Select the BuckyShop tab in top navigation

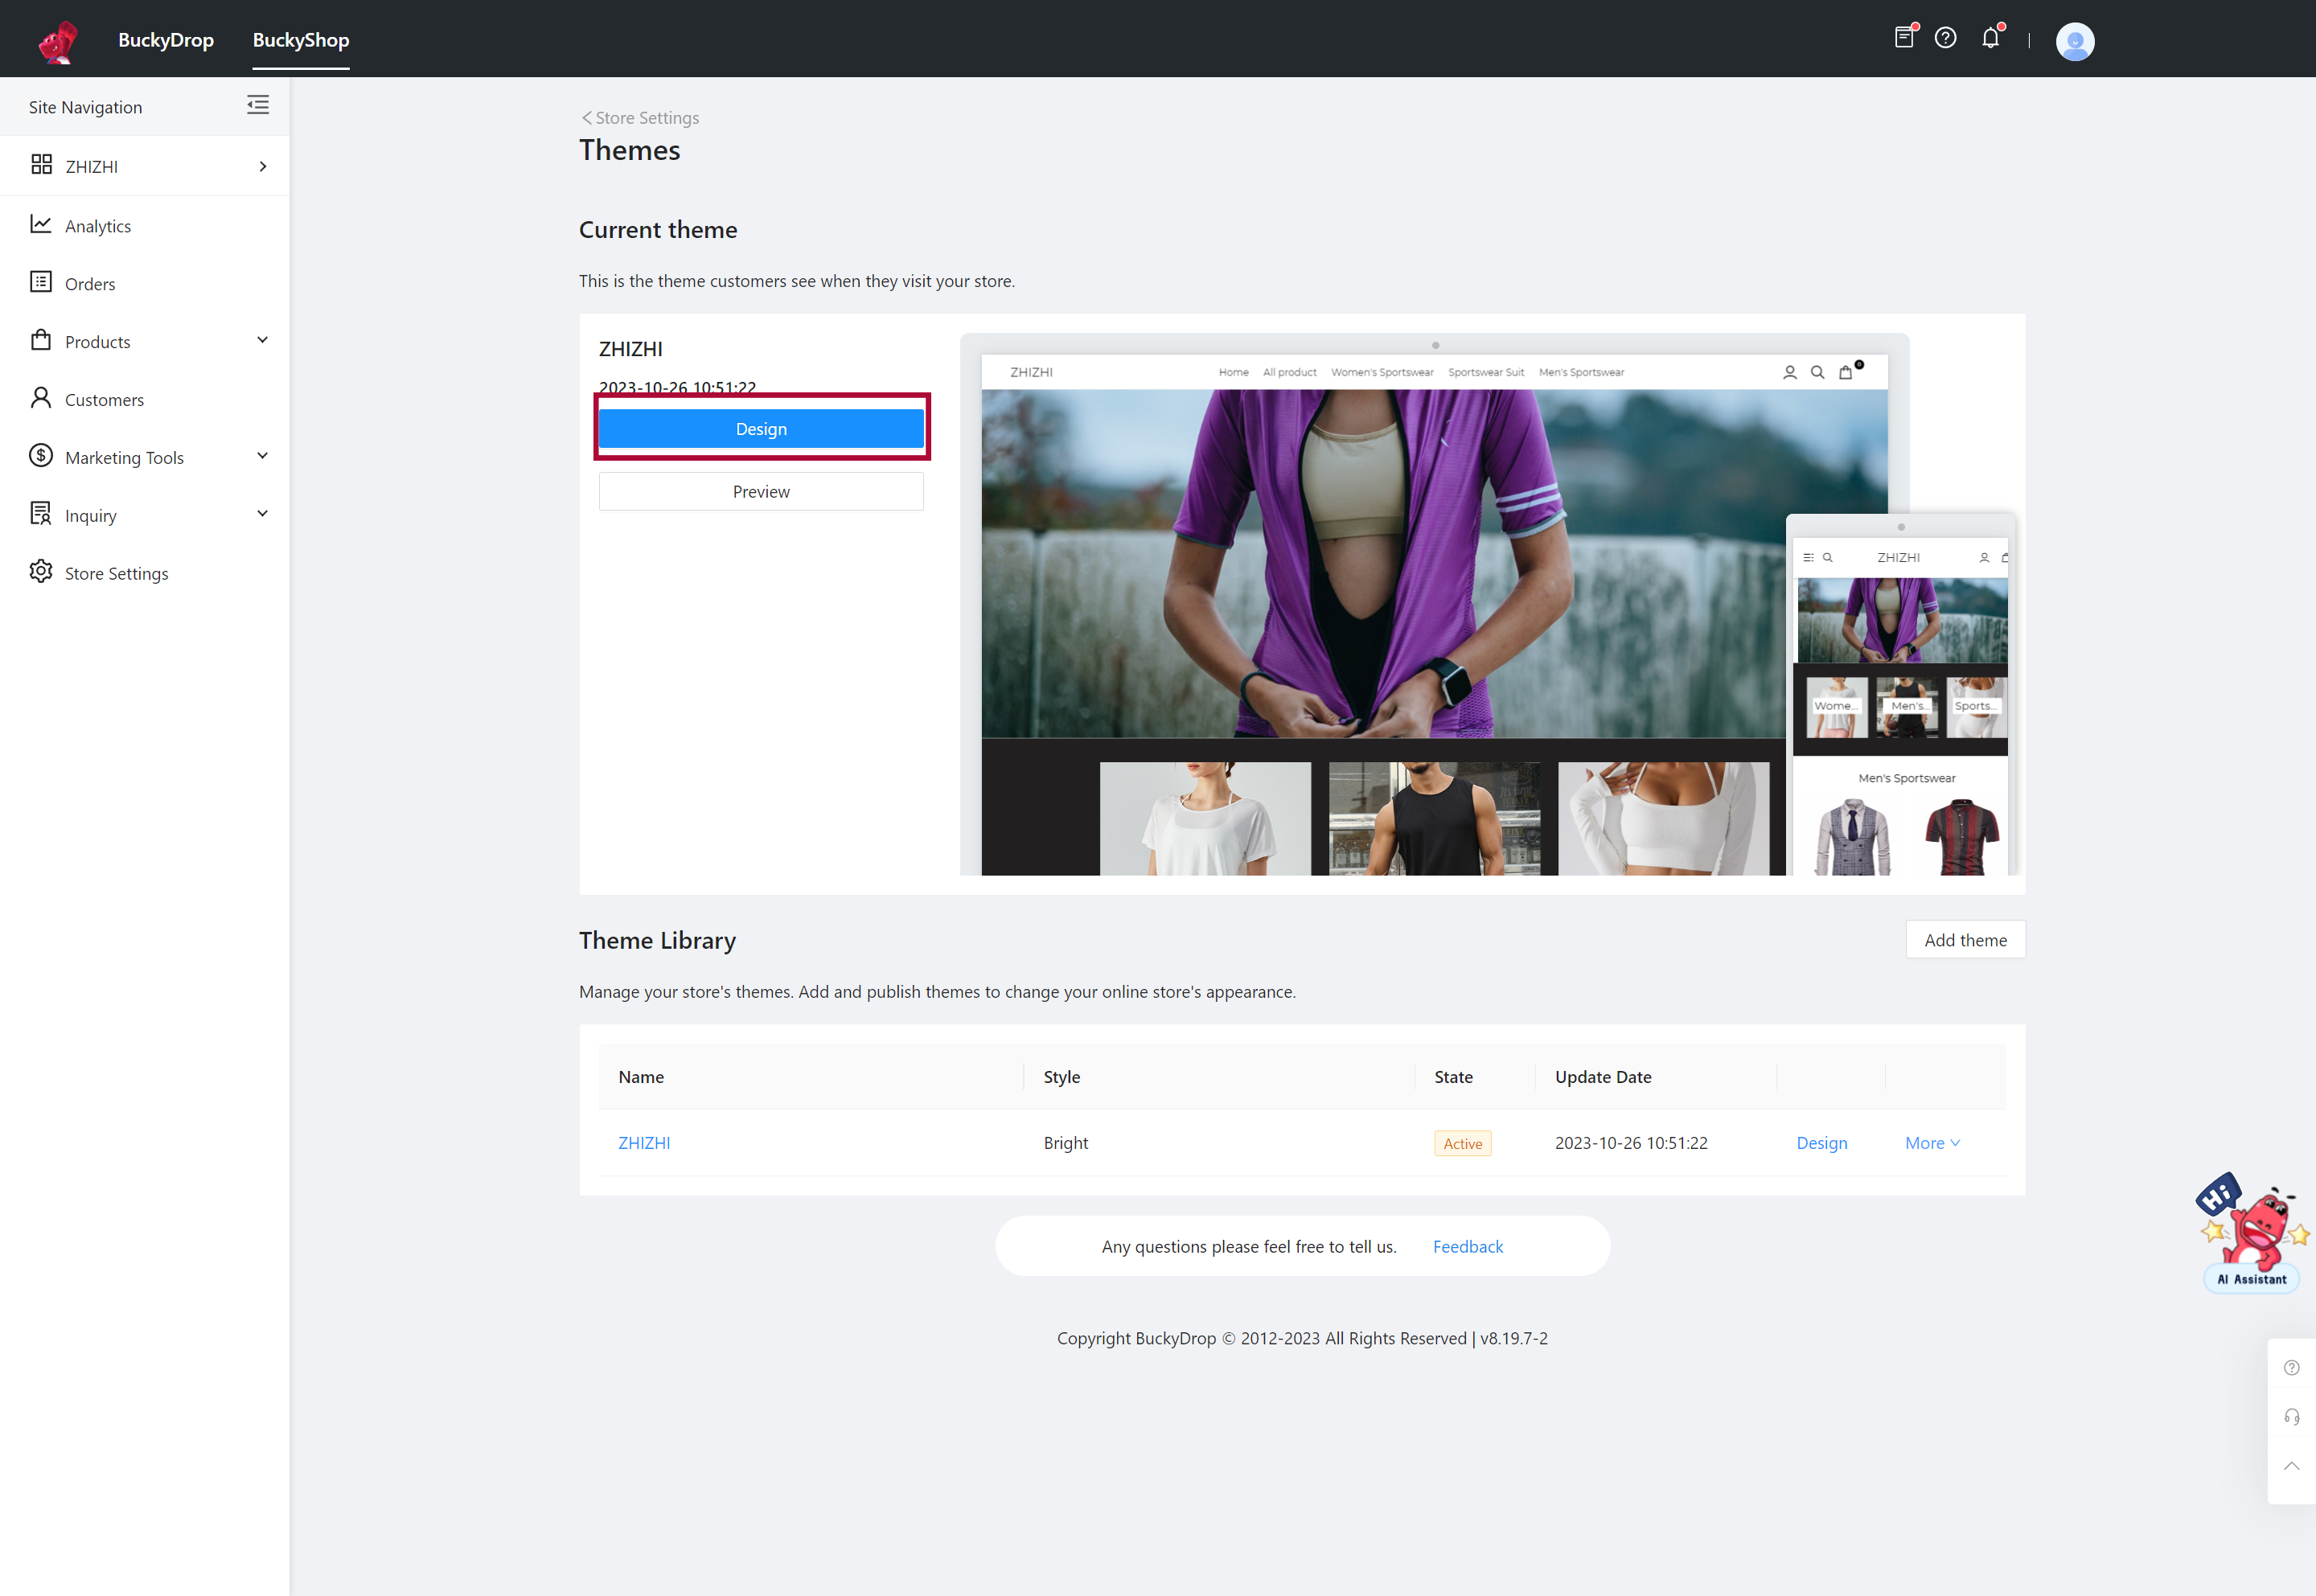299,39
